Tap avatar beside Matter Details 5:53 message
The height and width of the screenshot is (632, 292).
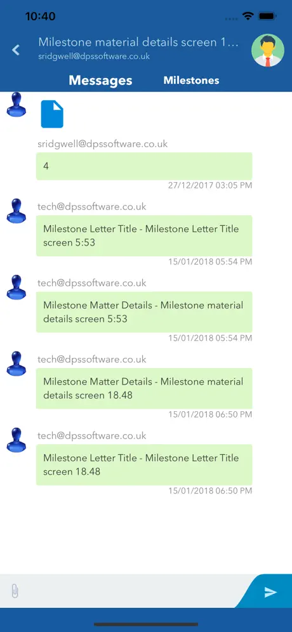coord(17,287)
